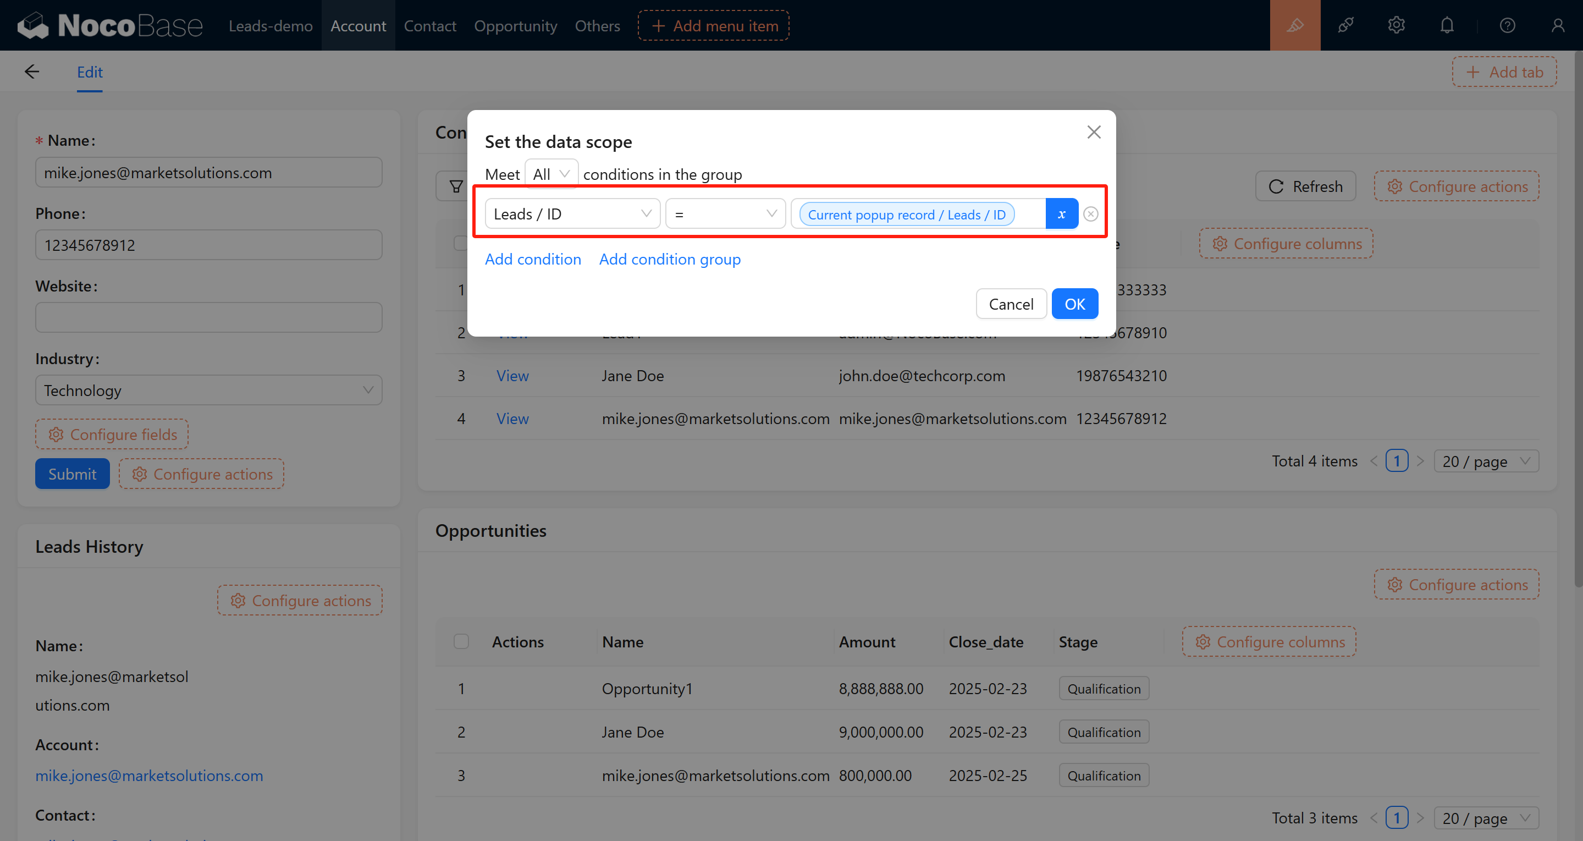Select the Edit tab

(90, 72)
